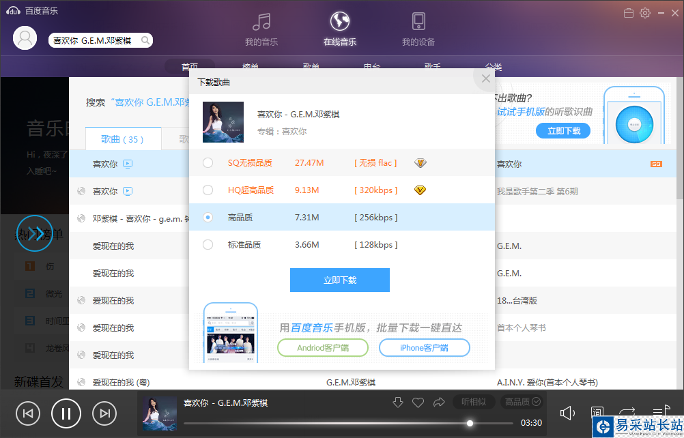
Task: Click the search magnifier icon
Action: (x=145, y=40)
